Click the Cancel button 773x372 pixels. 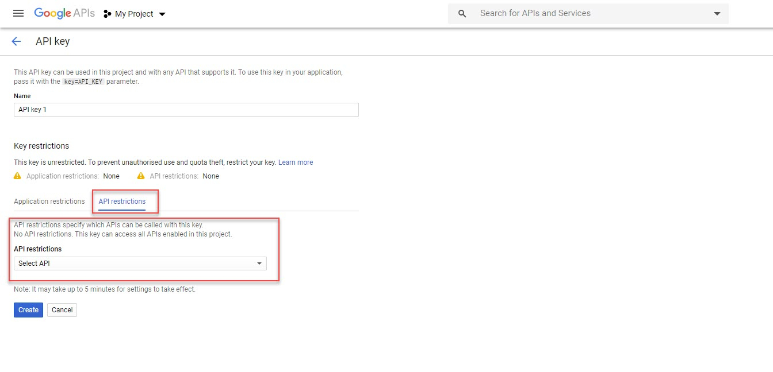[62, 310]
